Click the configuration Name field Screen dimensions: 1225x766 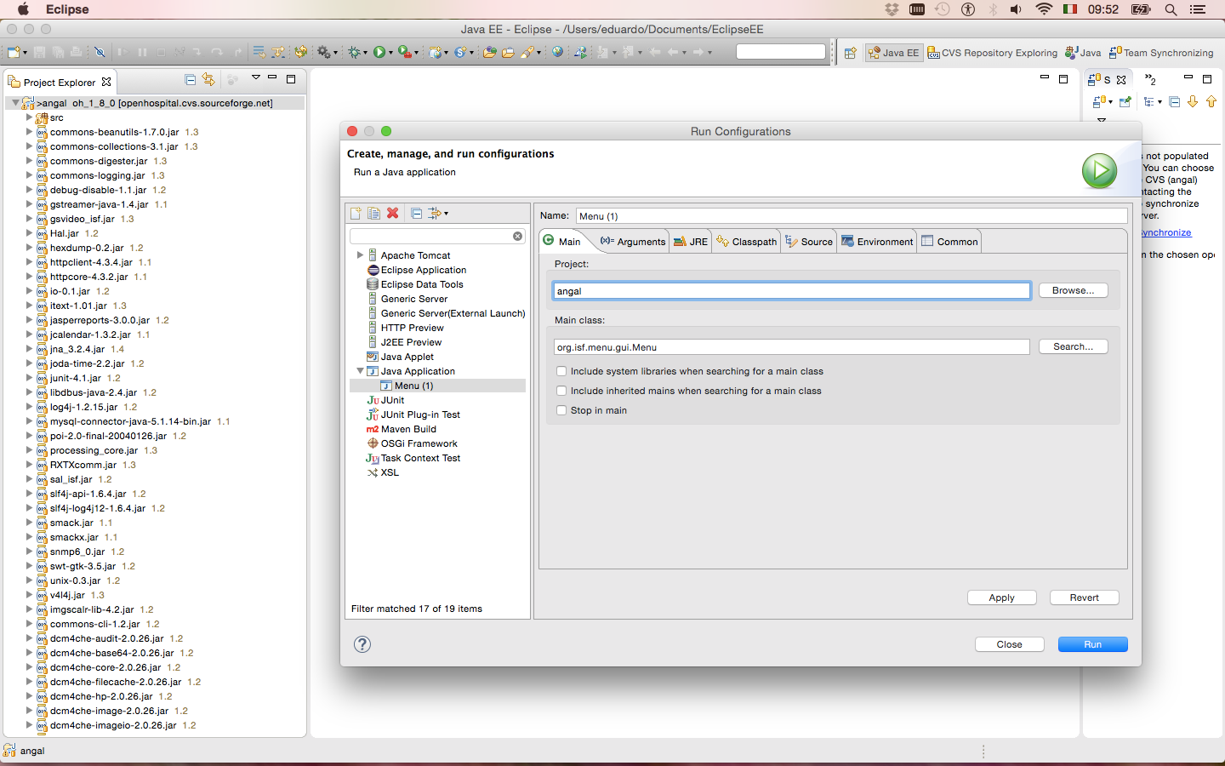click(852, 216)
